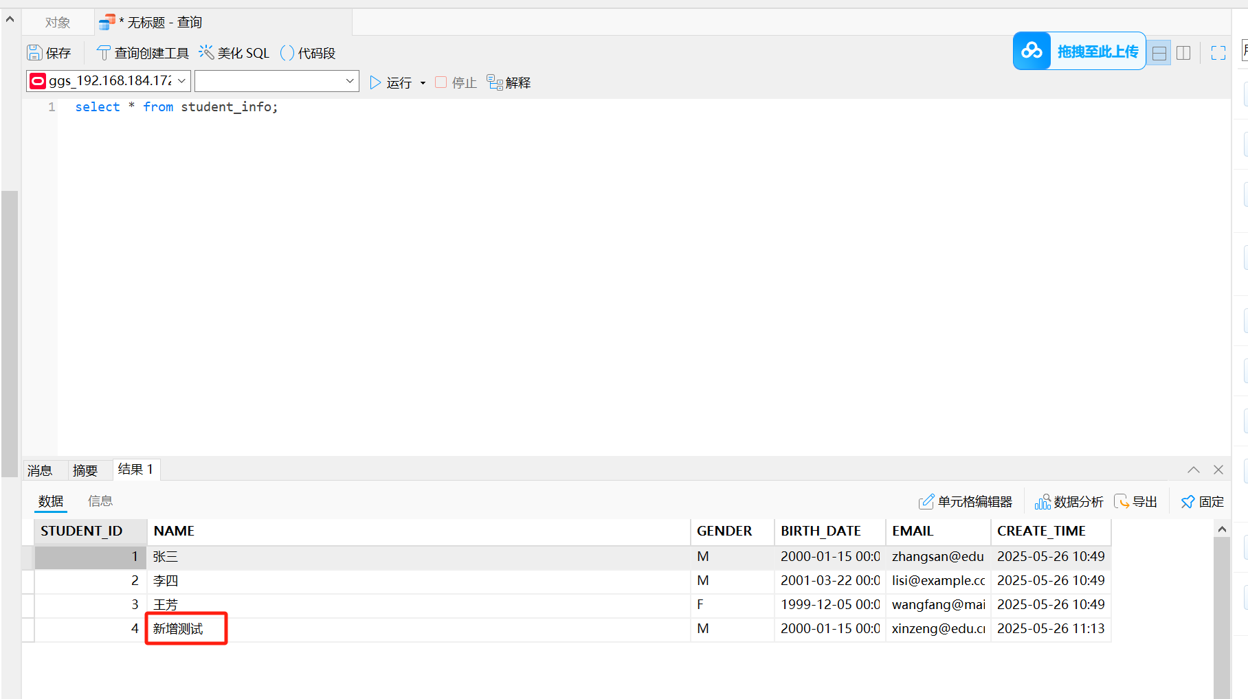The height and width of the screenshot is (699, 1248).
Task: Collapse the left sidebar chevron
Action: pyautogui.click(x=10, y=19)
